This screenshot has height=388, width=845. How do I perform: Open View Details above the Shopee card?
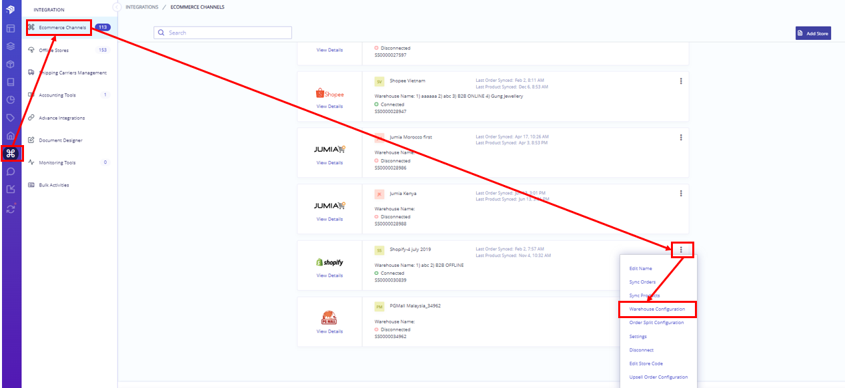329,50
